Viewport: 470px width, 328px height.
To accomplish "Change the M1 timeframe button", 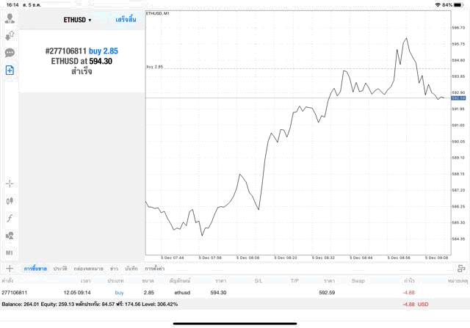I will click(x=10, y=253).
